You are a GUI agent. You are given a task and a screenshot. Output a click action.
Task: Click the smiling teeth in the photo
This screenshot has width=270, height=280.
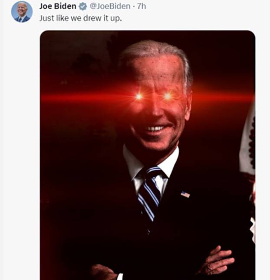tap(155, 129)
